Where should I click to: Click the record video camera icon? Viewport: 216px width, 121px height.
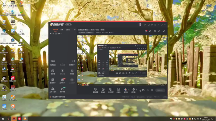(143, 90)
